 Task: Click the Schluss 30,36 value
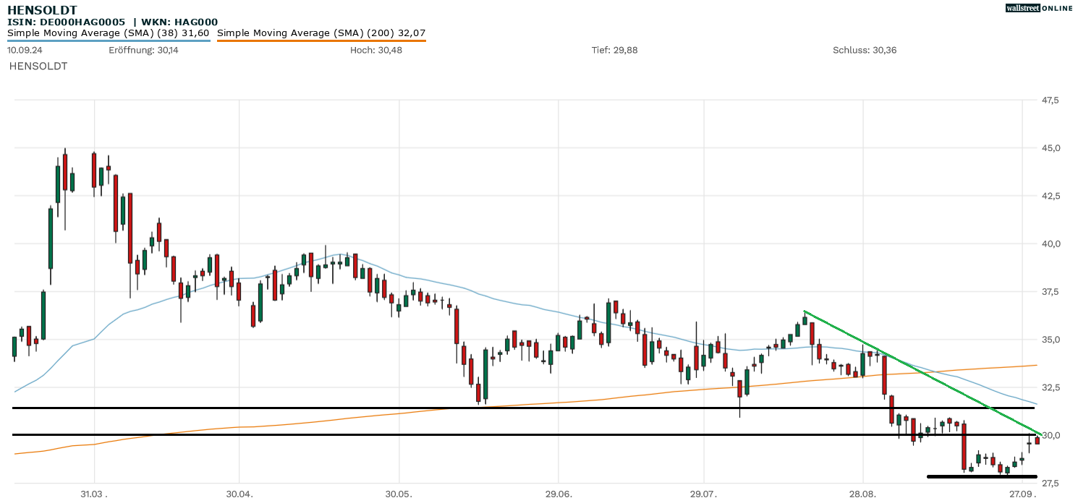click(x=865, y=50)
